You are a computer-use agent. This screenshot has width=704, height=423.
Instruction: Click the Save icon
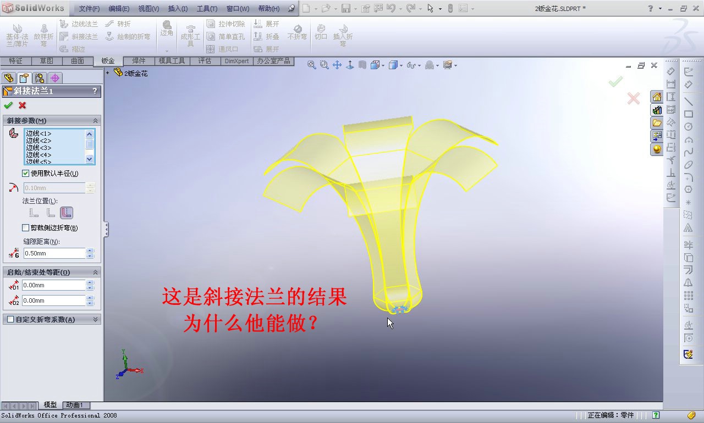tap(346, 9)
